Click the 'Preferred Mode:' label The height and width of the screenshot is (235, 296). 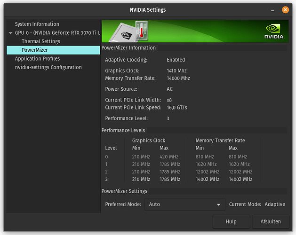click(x=123, y=204)
